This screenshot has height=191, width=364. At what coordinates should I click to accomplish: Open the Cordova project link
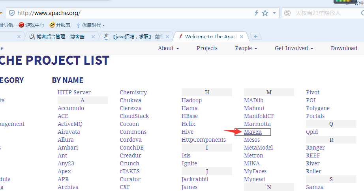coord(130,140)
